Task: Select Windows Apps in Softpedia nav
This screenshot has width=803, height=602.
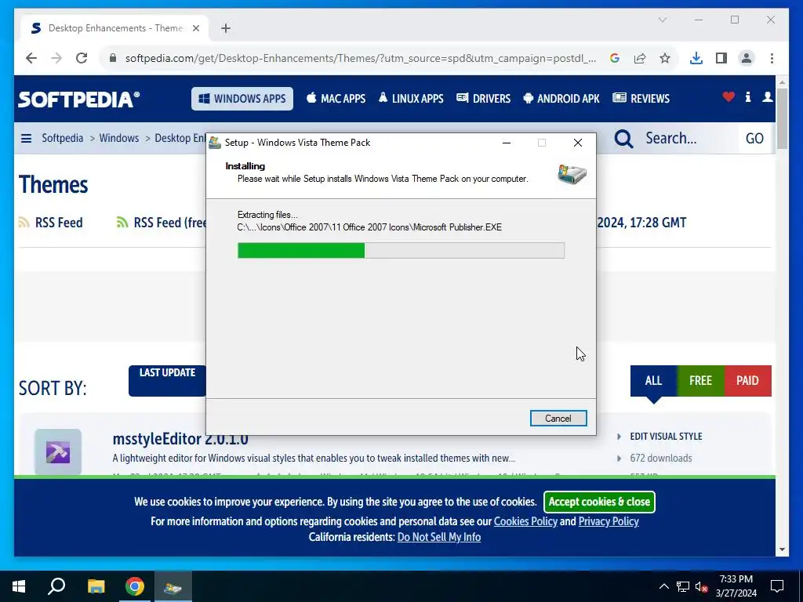Action: coord(242,99)
